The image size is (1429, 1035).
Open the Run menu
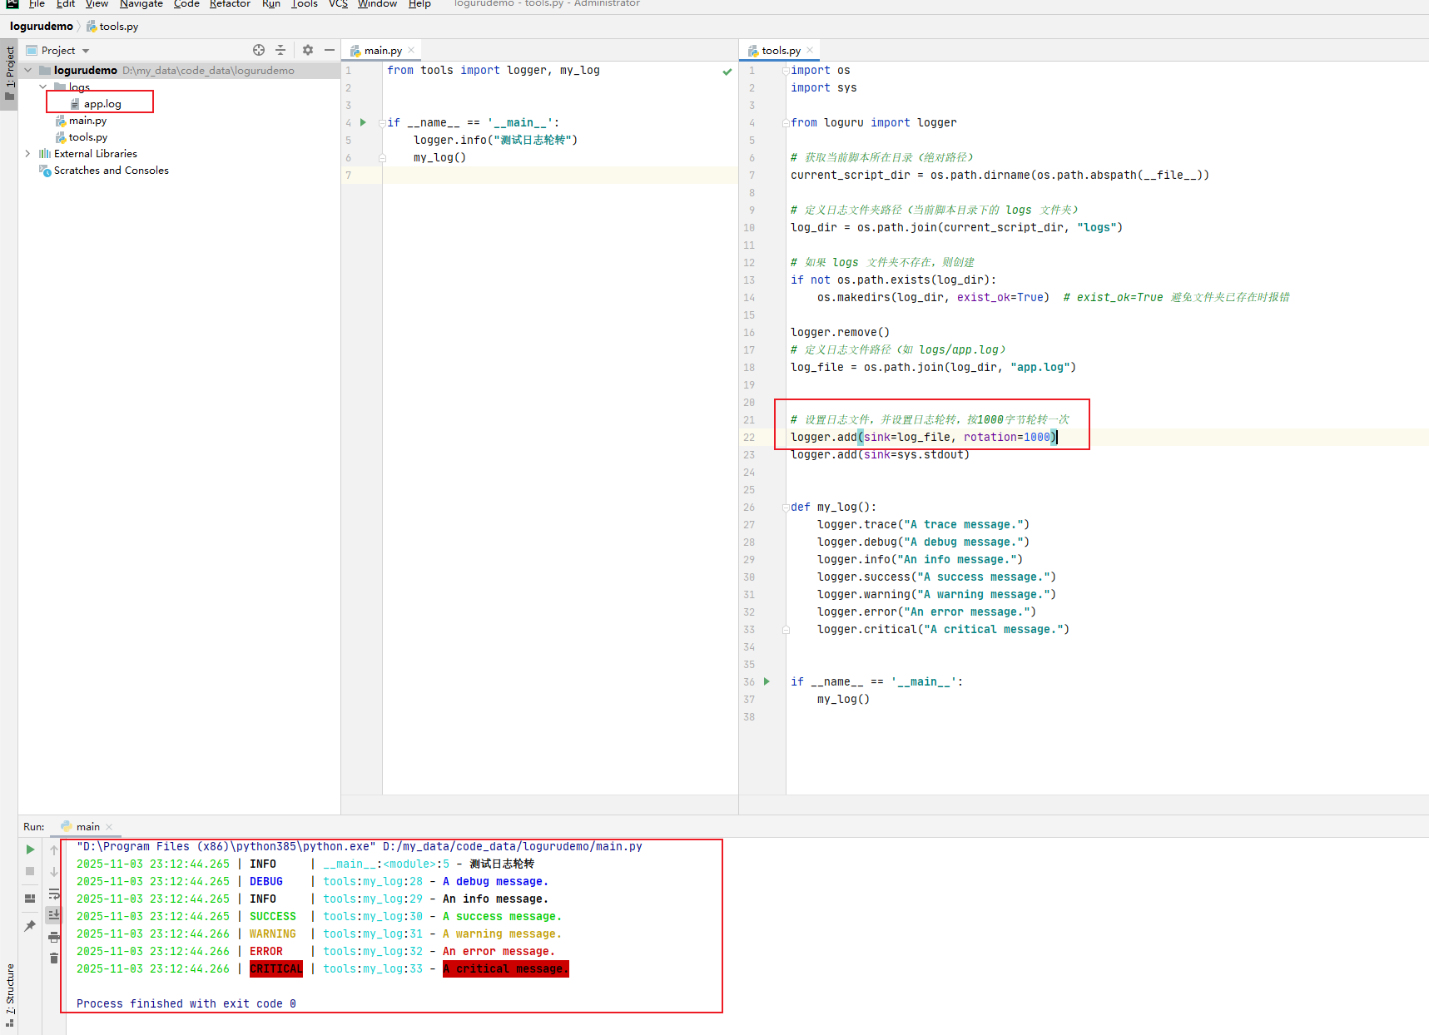click(x=270, y=4)
